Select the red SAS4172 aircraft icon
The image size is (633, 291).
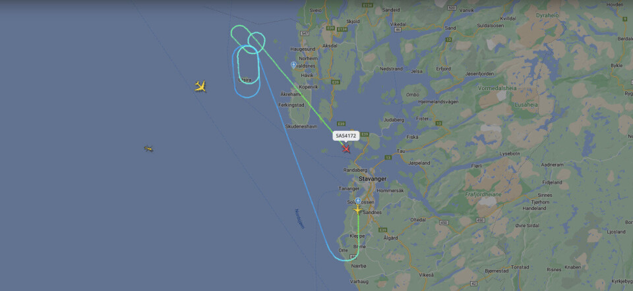(x=346, y=149)
